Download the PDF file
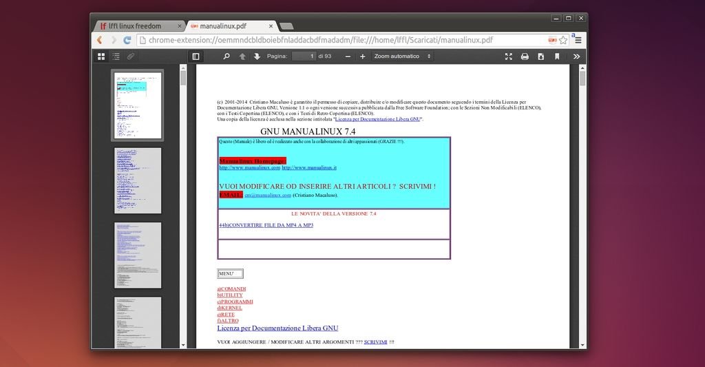705x367 pixels. click(x=541, y=56)
